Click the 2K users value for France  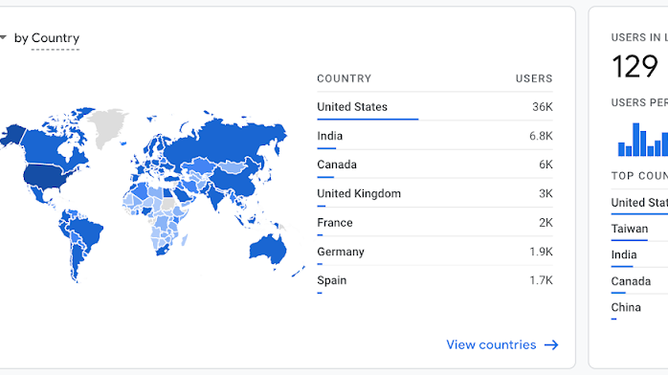tap(546, 223)
